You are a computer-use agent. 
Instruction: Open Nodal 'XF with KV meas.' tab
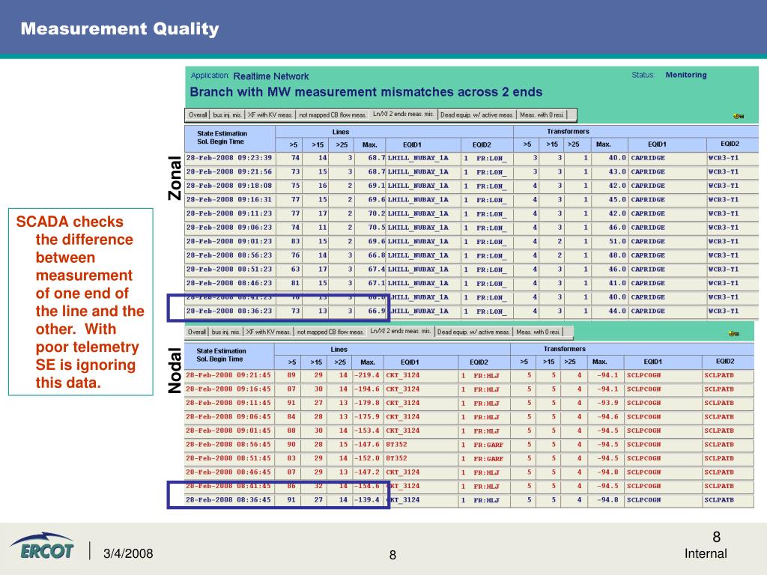tap(269, 332)
